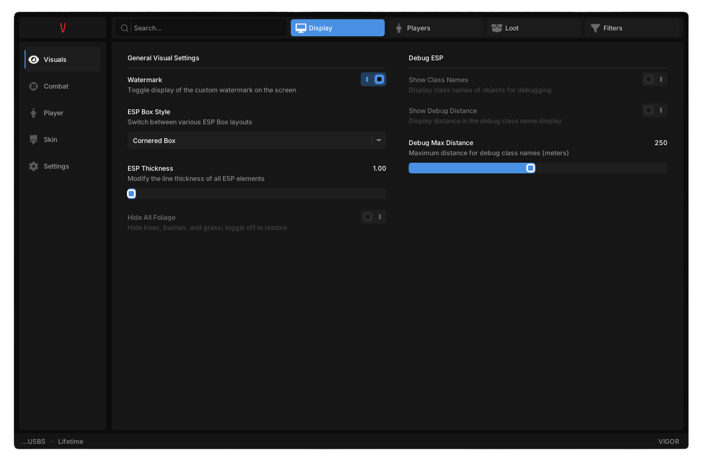Screen dimensions: 708x462
Task: Click the eye icon beside Visuals
Action: click(34, 60)
